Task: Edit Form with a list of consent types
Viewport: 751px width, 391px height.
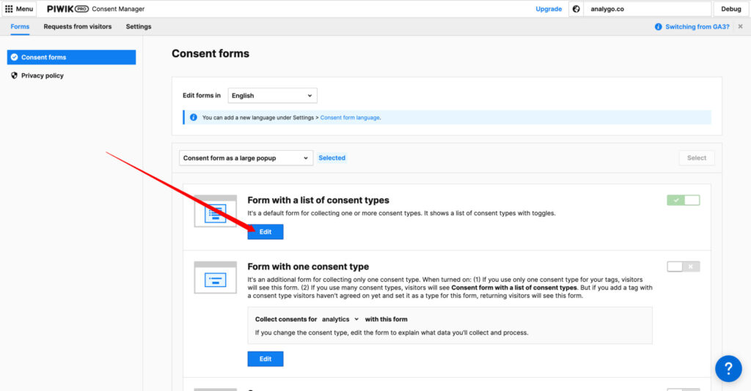Action: tap(265, 232)
